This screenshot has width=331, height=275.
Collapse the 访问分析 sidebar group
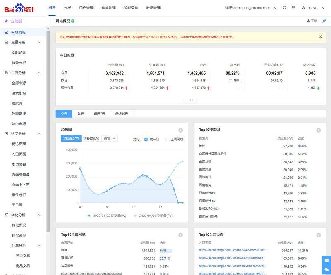tap(39, 134)
